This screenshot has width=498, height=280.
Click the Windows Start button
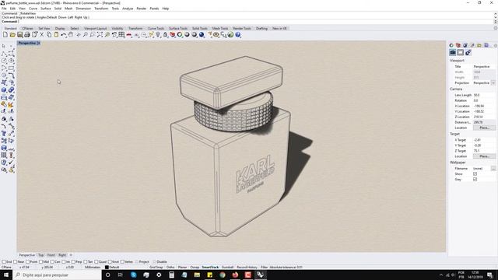click(6, 275)
